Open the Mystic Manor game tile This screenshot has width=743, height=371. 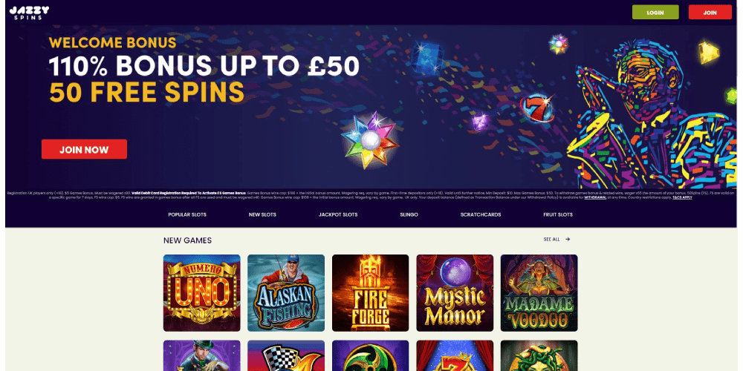[455, 293]
